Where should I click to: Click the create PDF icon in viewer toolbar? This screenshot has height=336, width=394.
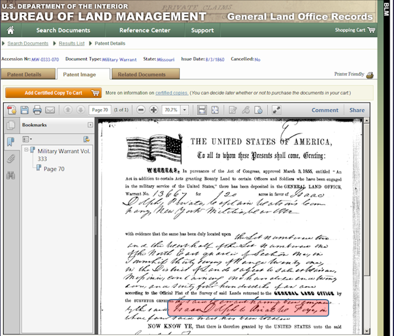point(11,110)
